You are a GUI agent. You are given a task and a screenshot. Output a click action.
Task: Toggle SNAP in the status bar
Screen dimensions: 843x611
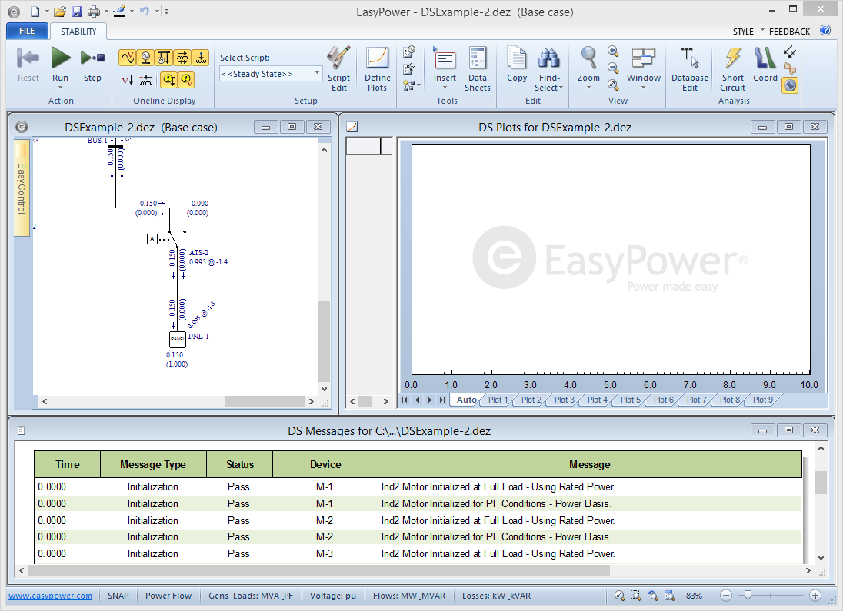(x=118, y=596)
